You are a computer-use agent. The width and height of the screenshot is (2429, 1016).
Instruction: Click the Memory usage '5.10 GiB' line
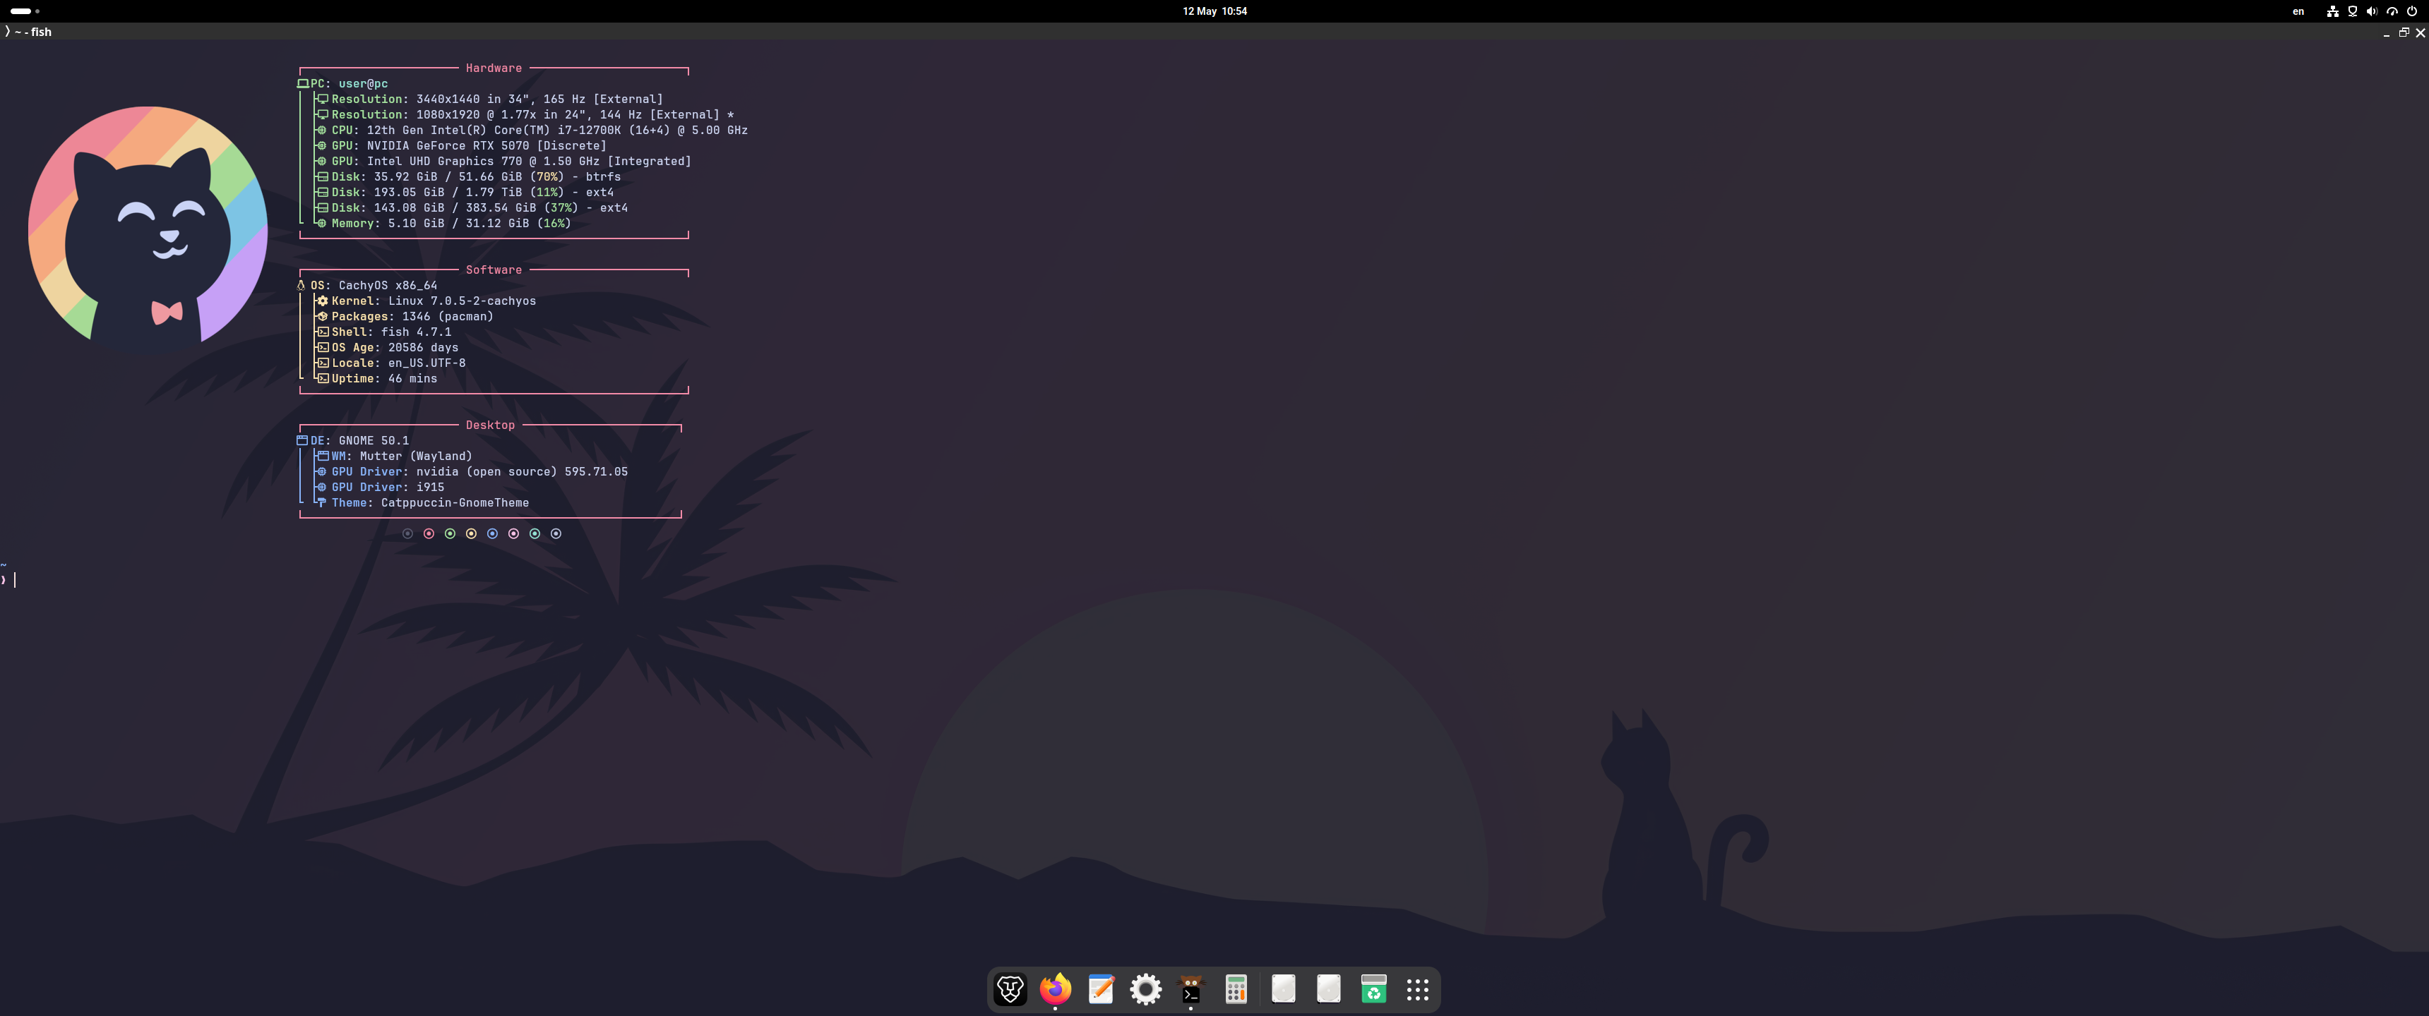click(443, 224)
